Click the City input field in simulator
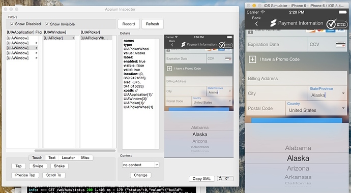 277,93
